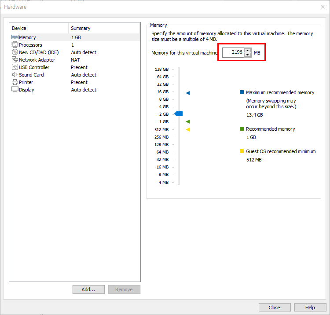The image size is (330, 315).
Task: Click the blue Maximum recommended memory swatch
Action: (242, 92)
